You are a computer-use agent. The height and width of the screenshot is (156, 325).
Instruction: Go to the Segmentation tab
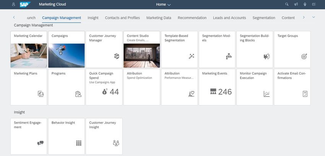click(264, 18)
